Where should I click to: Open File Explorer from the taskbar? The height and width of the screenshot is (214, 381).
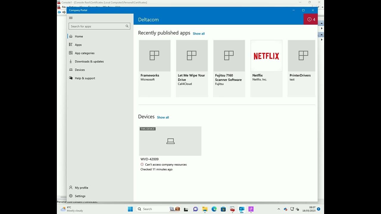tap(205, 209)
